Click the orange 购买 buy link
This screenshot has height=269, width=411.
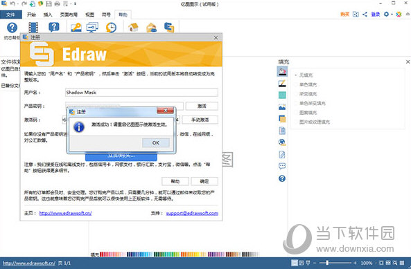[x=344, y=14]
